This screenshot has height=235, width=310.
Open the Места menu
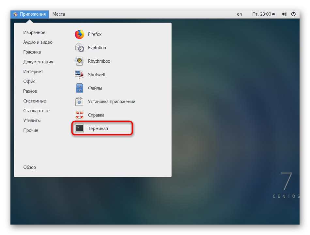[59, 14]
